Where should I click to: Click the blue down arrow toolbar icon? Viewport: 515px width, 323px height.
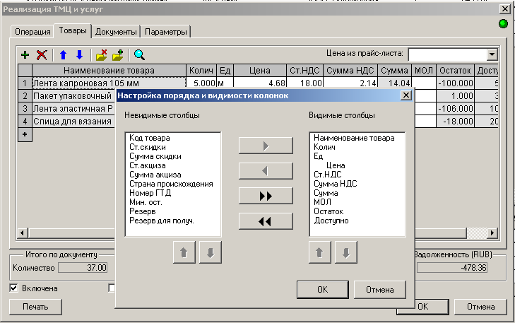pyautogui.click(x=80, y=55)
